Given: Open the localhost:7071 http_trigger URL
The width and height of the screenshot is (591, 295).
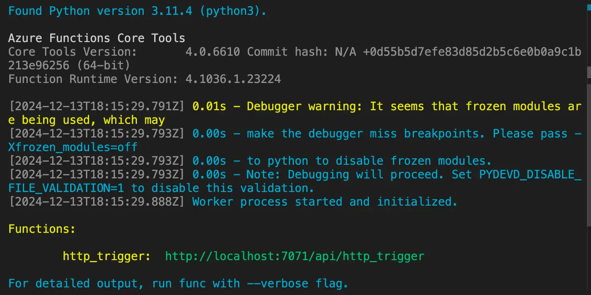Looking at the screenshot, I should (x=294, y=256).
